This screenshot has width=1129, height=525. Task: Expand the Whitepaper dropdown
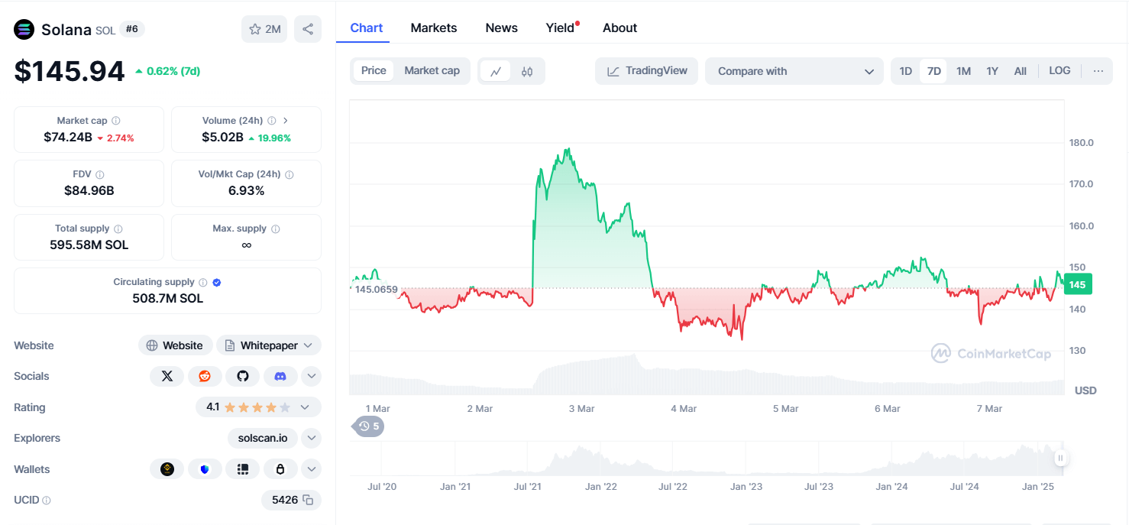(x=308, y=345)
